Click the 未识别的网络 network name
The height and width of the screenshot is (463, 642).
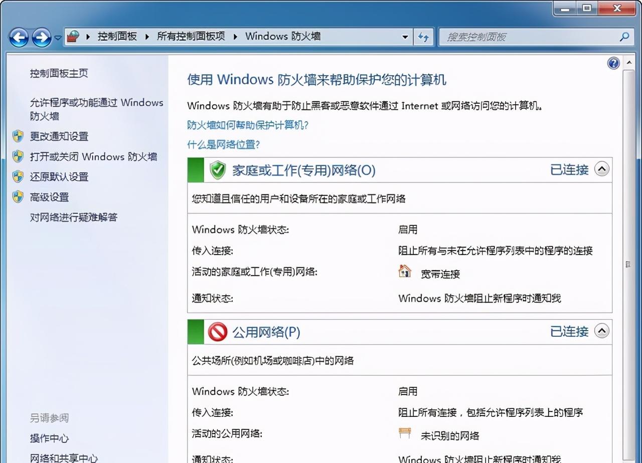coord(450,436)
